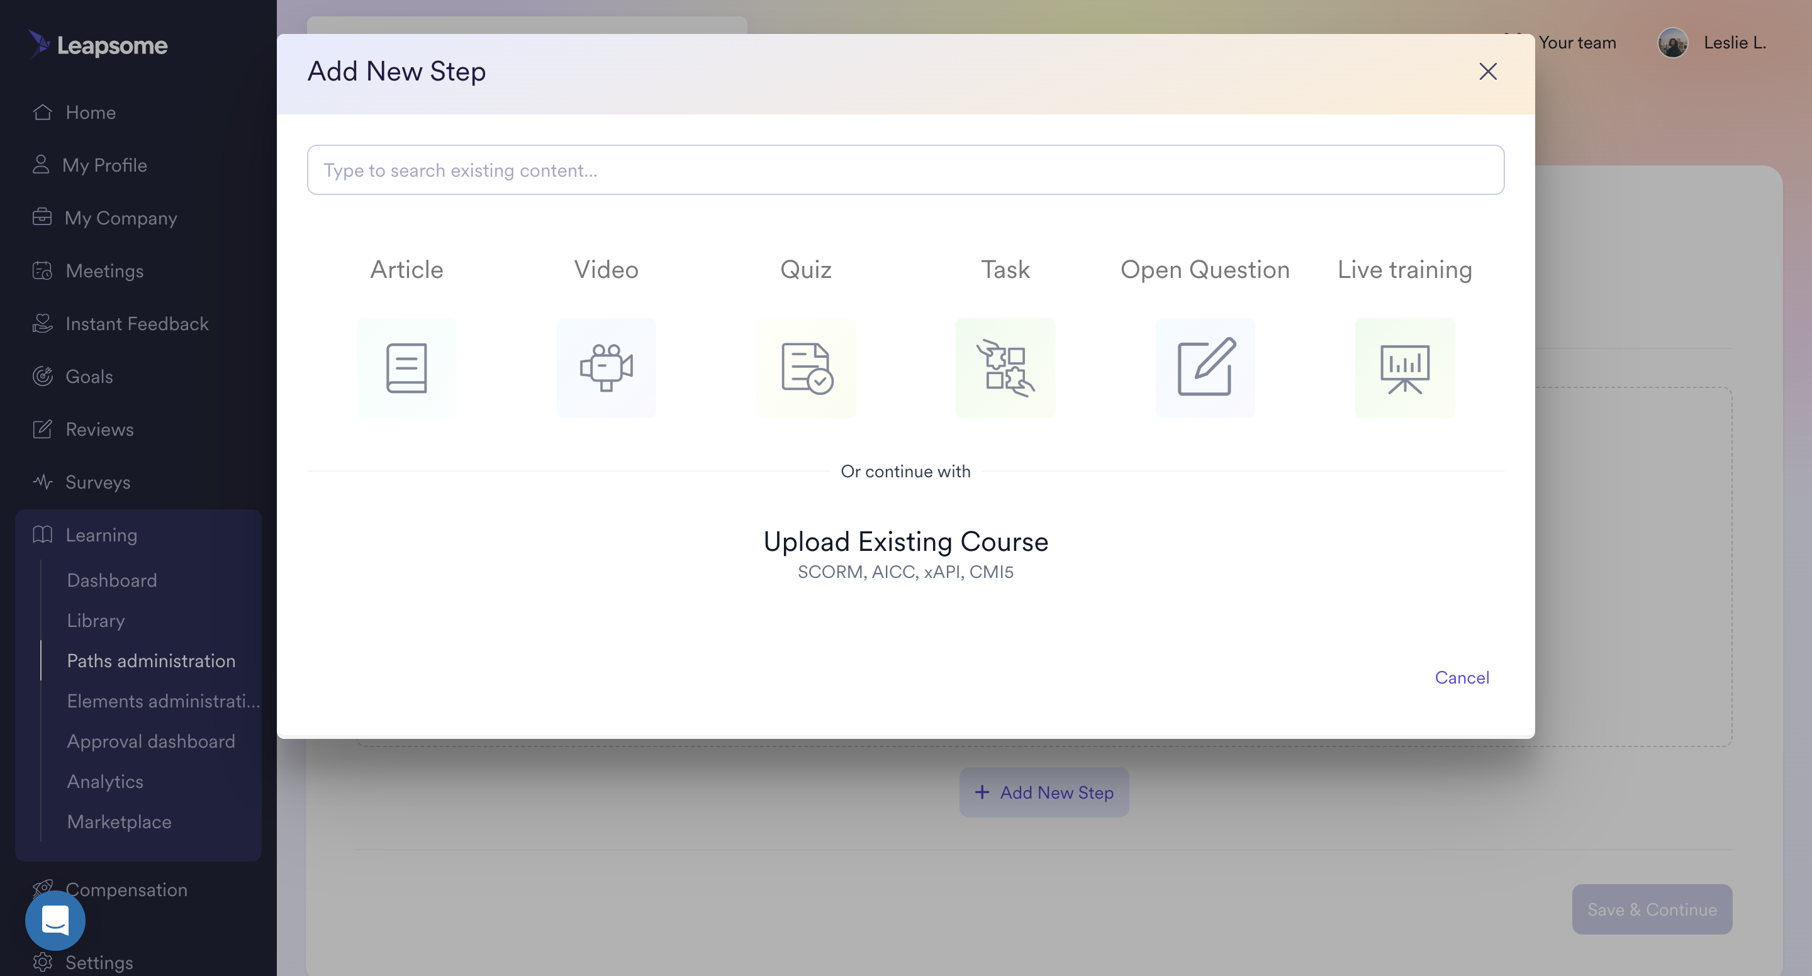Click the Goals target icon

click(x=42, y=376)
